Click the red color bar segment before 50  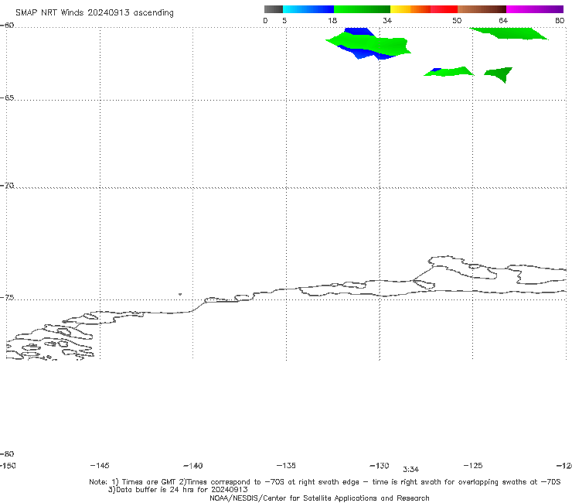click(444, 9)
